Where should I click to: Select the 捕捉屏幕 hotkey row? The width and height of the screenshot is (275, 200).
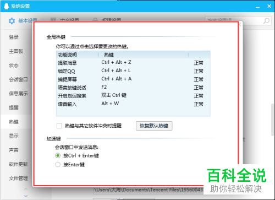coord(133,79)
